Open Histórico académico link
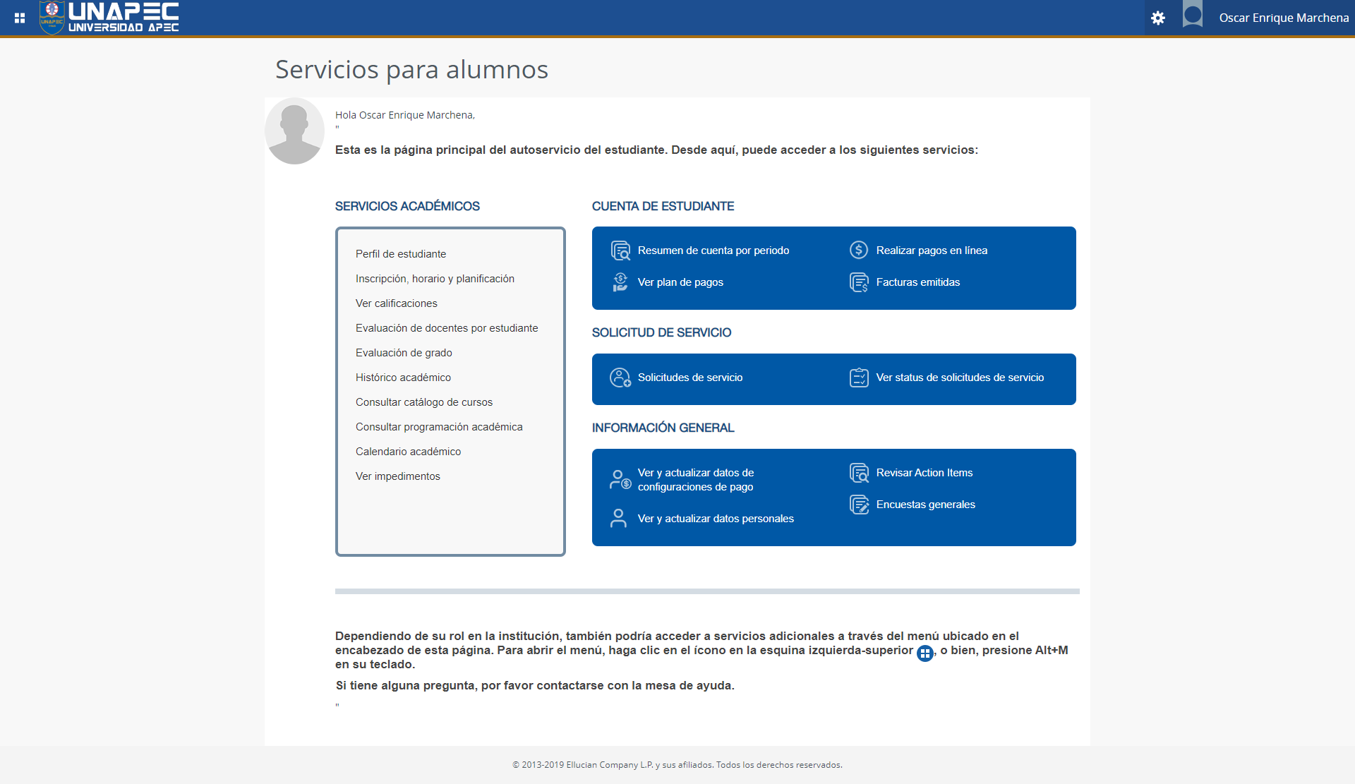1355x784 pixels. (x=403, y=378)
